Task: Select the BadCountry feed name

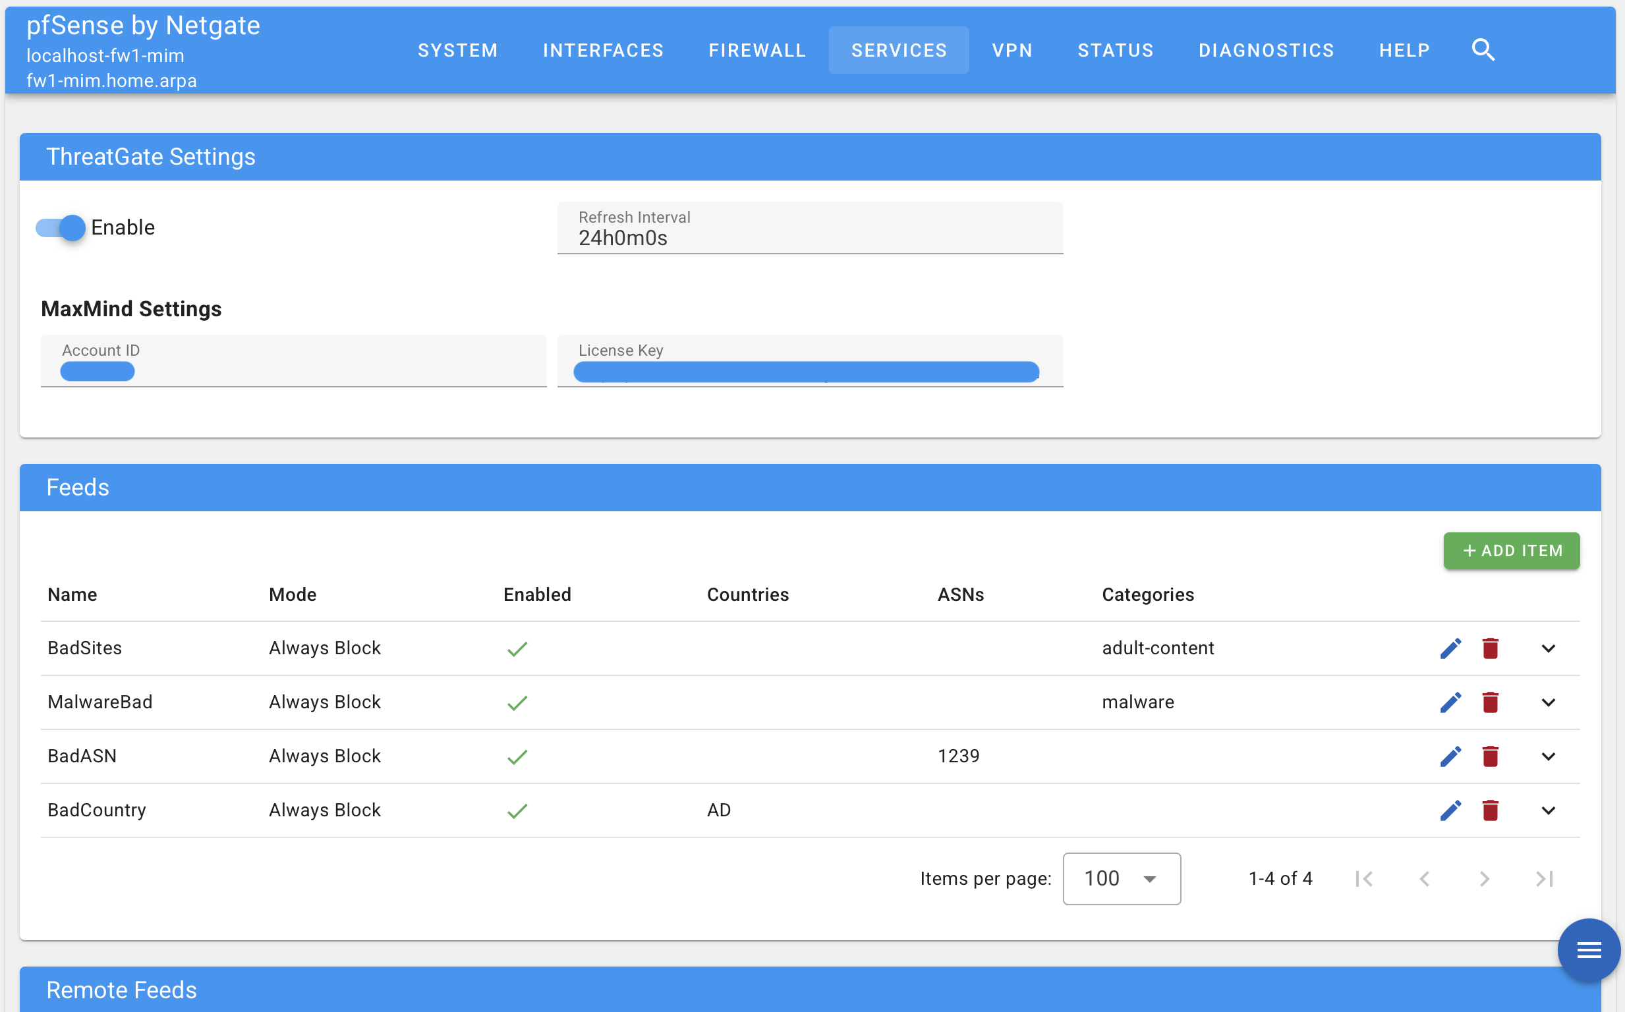Action: click(96, 810)
